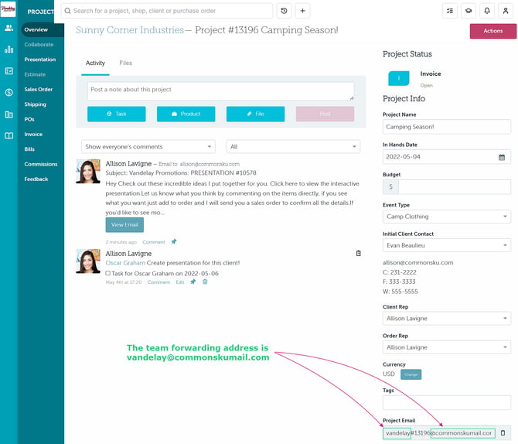518x444 pixels.
Task: Focus the top search field
Action: coord(167,11)
